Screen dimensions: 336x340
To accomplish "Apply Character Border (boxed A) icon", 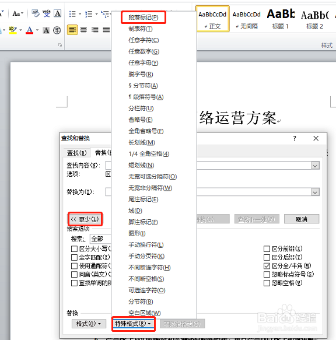I will 58,13.
